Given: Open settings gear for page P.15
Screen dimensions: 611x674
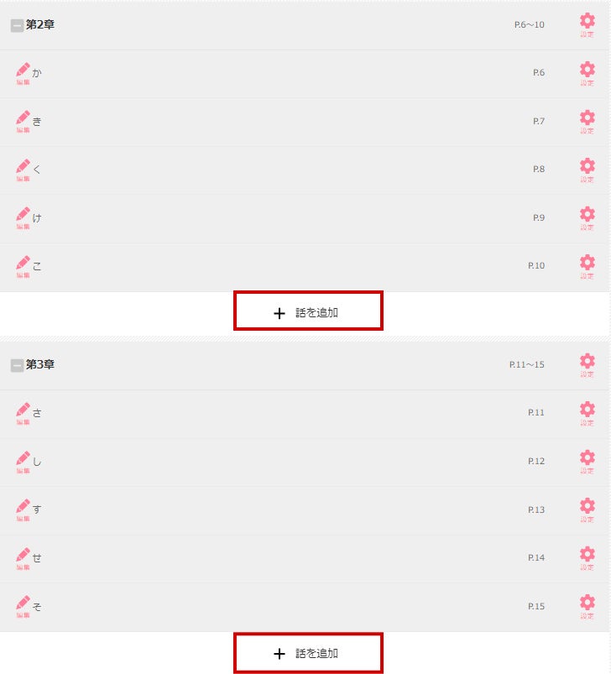Looking at the screenshot, I should (587, 607).
